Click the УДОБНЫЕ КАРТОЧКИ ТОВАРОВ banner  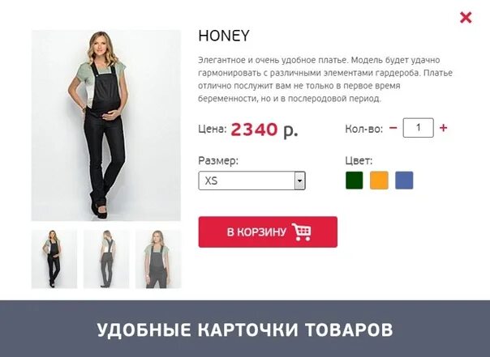click(x=245, y=329)
